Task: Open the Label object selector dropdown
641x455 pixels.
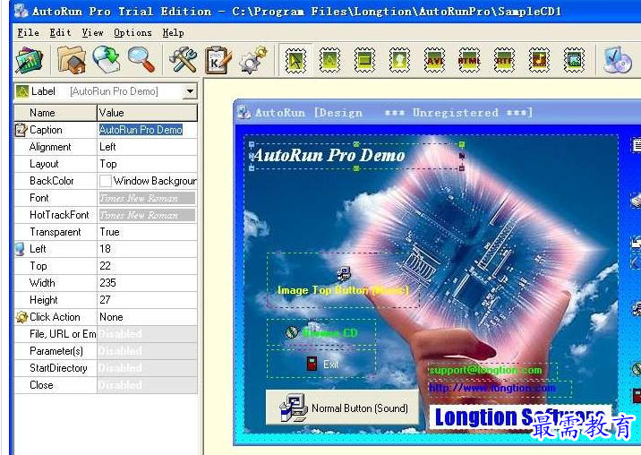Action: point(190,91)
